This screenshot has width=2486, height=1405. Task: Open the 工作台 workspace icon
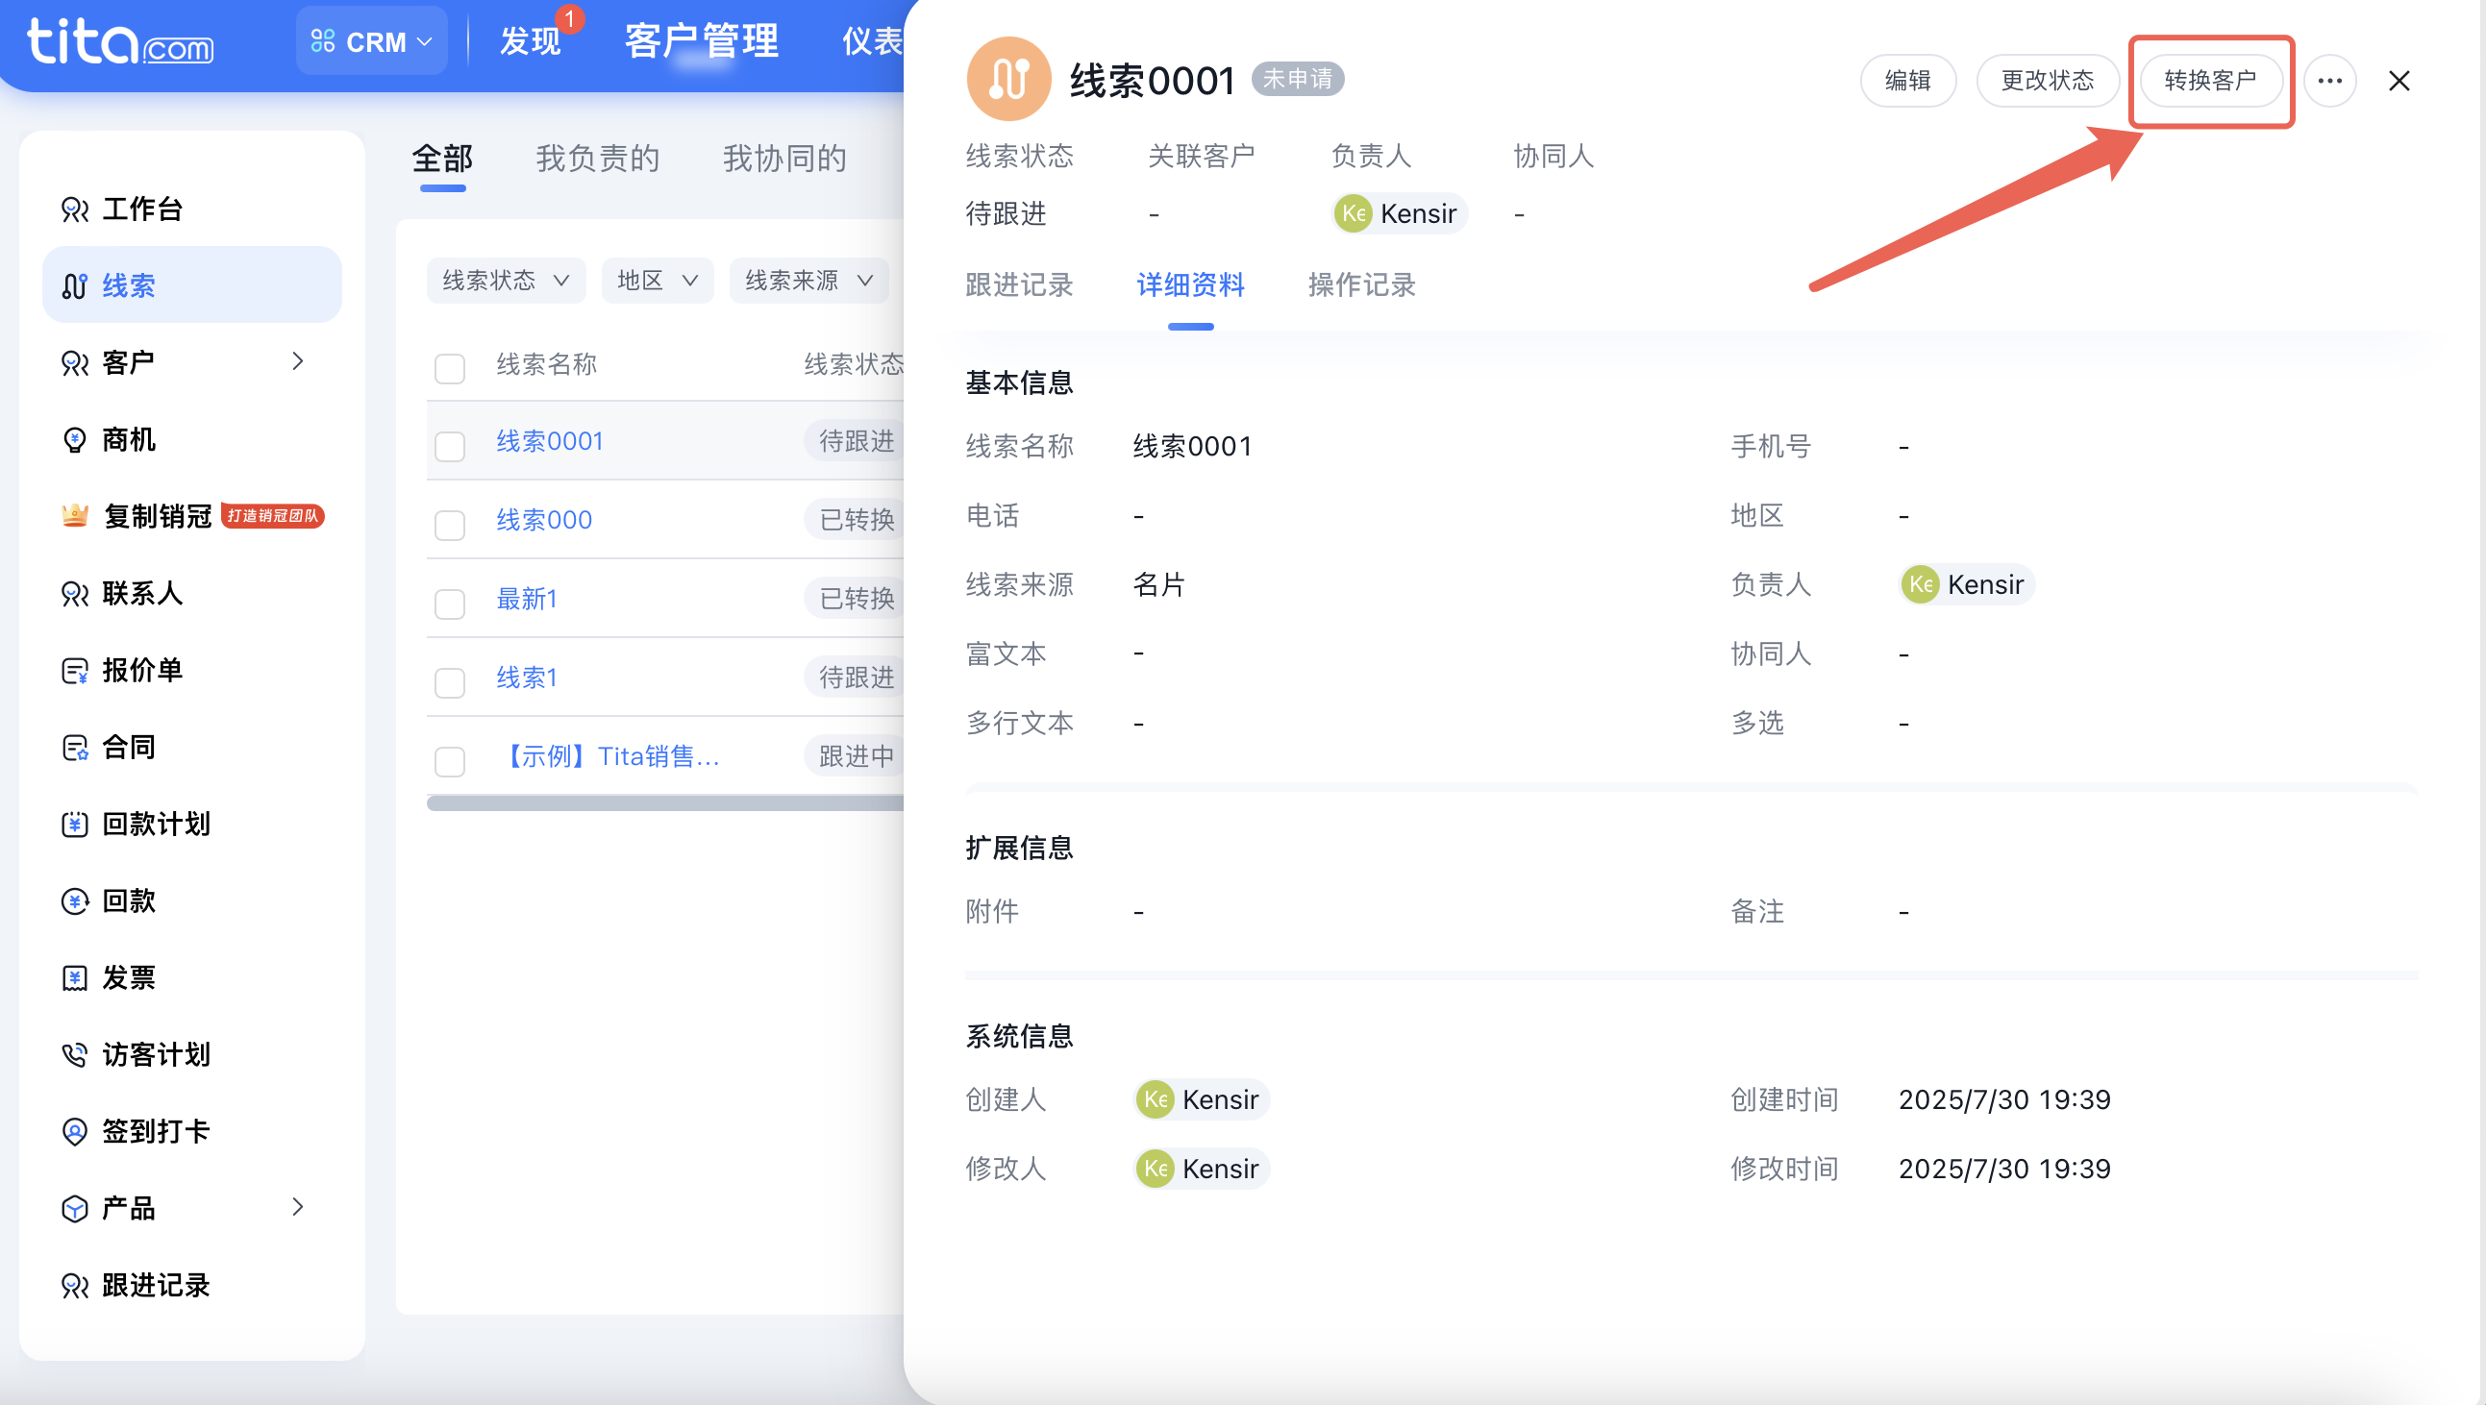pyautogui.click(x=75, y=209)
